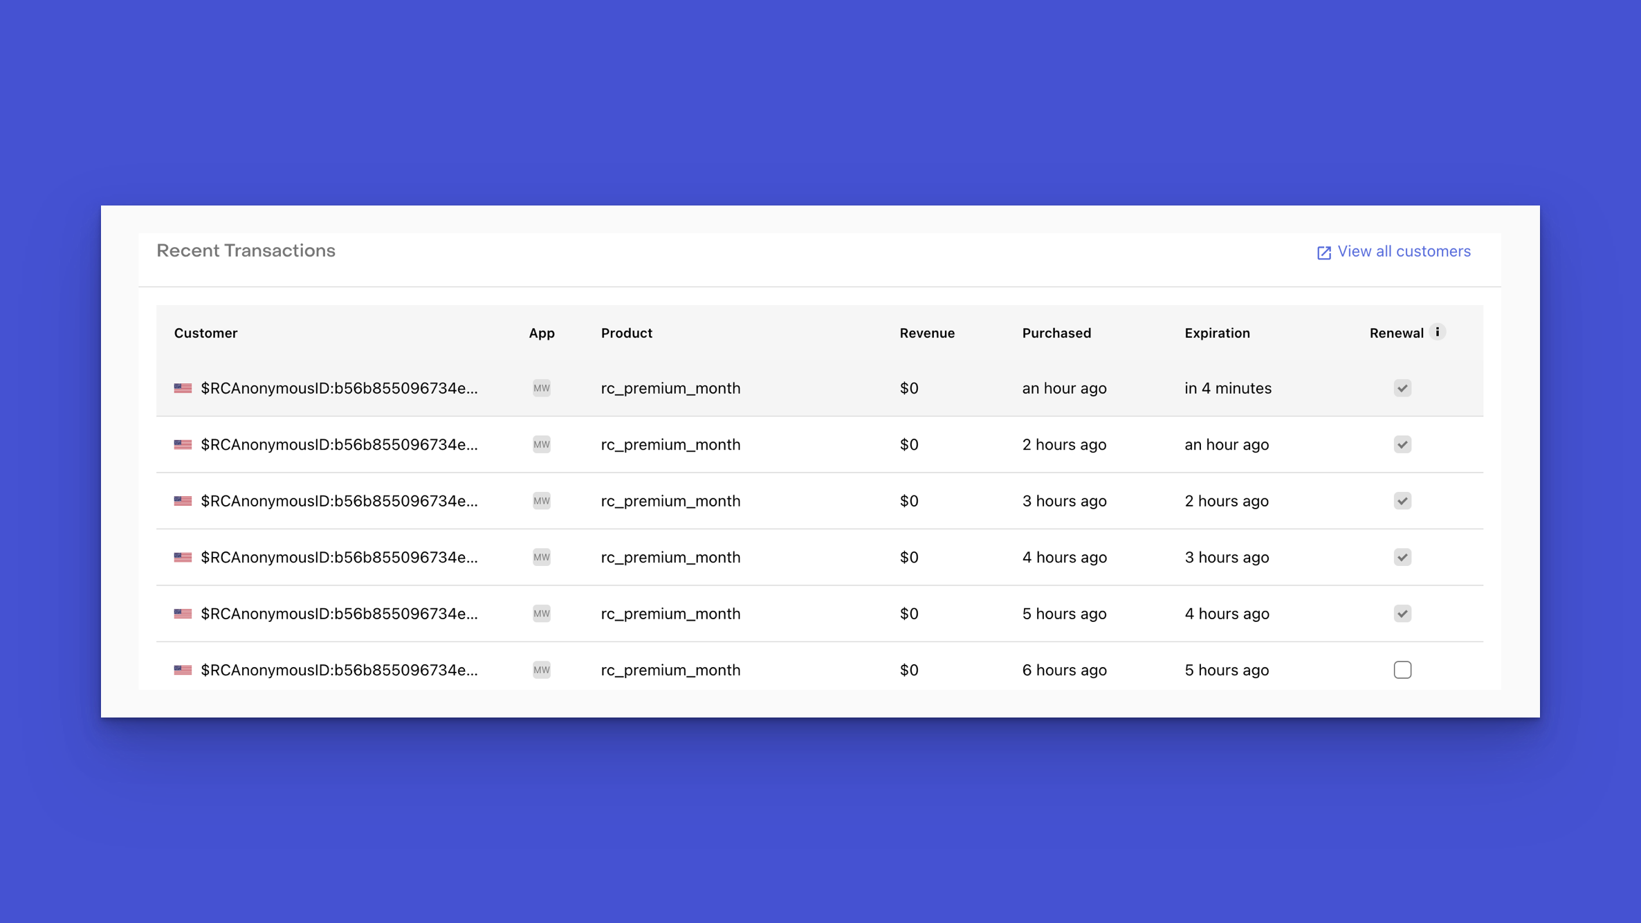Click the US flag icon for the '3 hours ago' purchase
Image resolution: width=1641 pixels, height=923 pixels.
(183, 501)
